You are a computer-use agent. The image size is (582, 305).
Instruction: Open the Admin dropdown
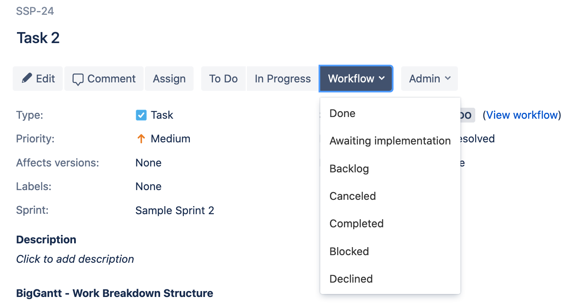click(x=429, y=78)
